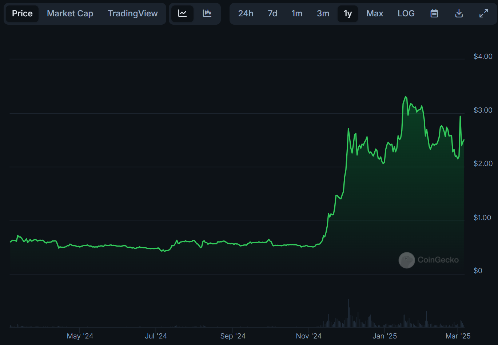Click the price peak above $3.00
Viewport: 498px width, 345px height.
click(406, 97)
